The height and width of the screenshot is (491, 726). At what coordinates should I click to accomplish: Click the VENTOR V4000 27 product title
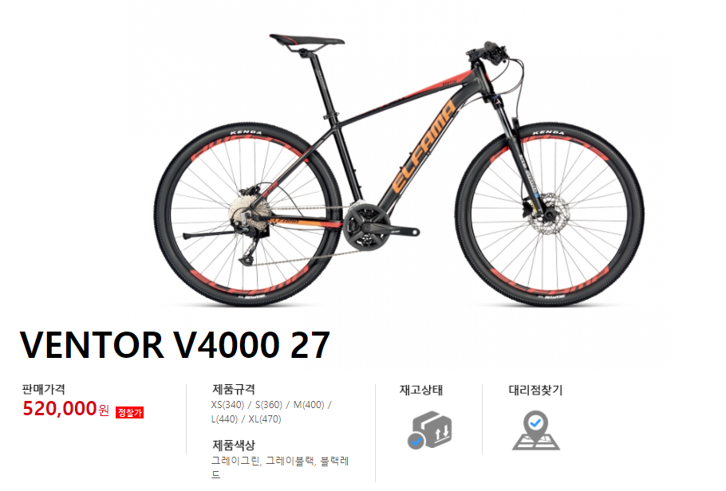coord(175,345)
